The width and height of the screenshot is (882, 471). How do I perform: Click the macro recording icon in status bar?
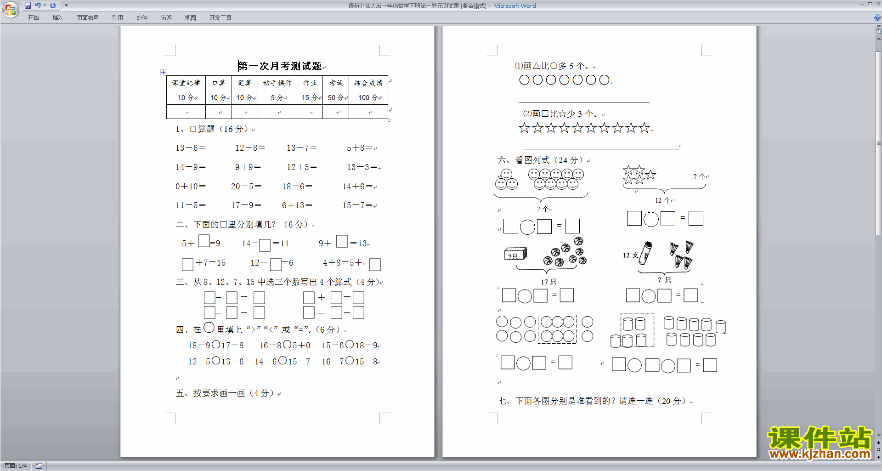39,466
